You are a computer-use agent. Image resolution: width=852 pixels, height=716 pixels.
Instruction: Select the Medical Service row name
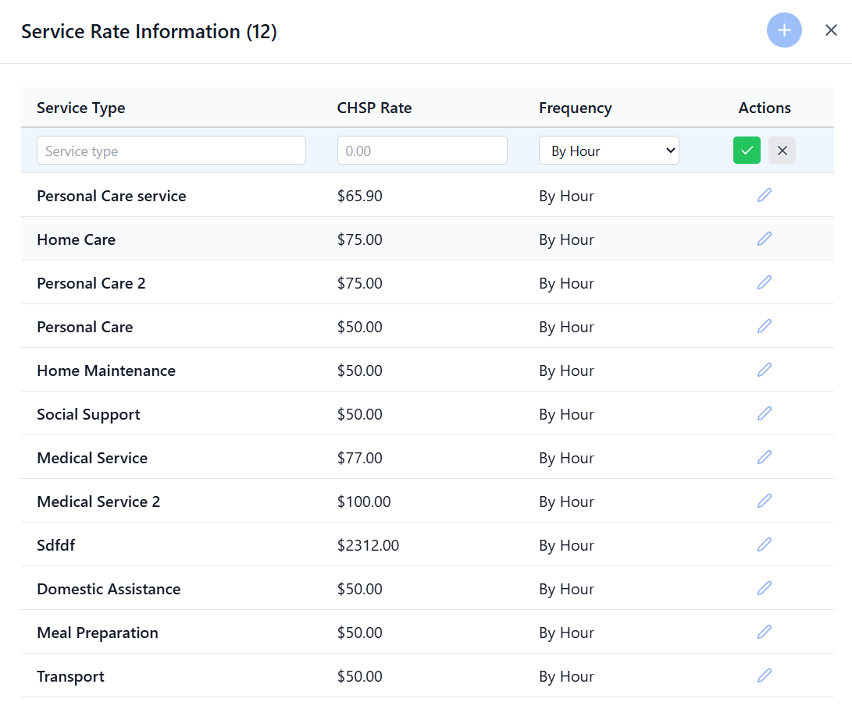coord(92,458)
